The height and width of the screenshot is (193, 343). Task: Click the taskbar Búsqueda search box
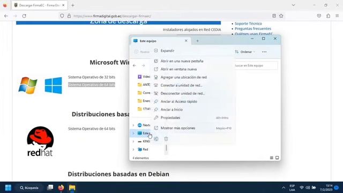click(29, 188)
